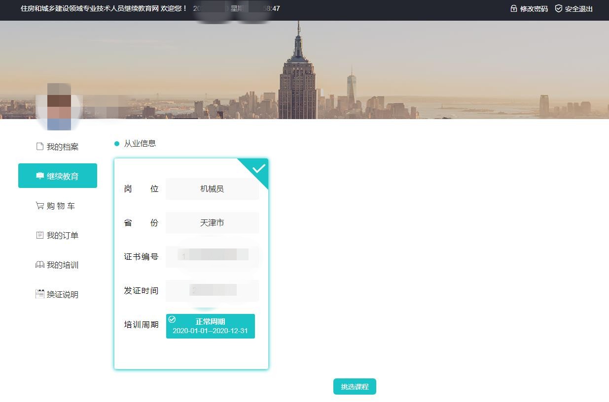Click the 证书编号 field
This screenshot has width=609, height=402.
[212, 256]
